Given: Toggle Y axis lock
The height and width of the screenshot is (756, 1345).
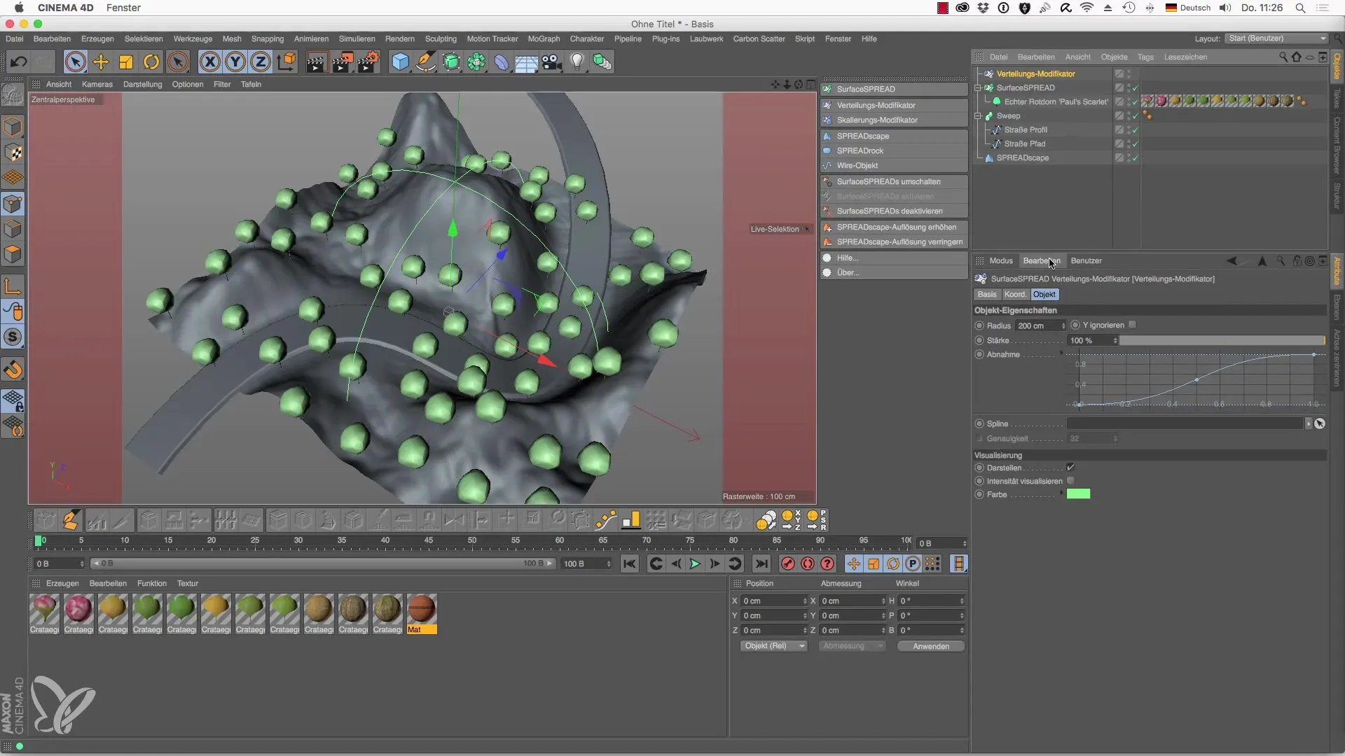Looking at the screenshot, I should point(235,62).
